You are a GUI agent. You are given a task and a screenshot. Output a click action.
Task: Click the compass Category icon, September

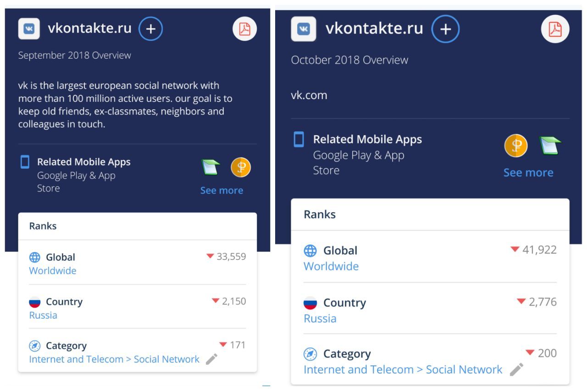click(x=35, y=346)
